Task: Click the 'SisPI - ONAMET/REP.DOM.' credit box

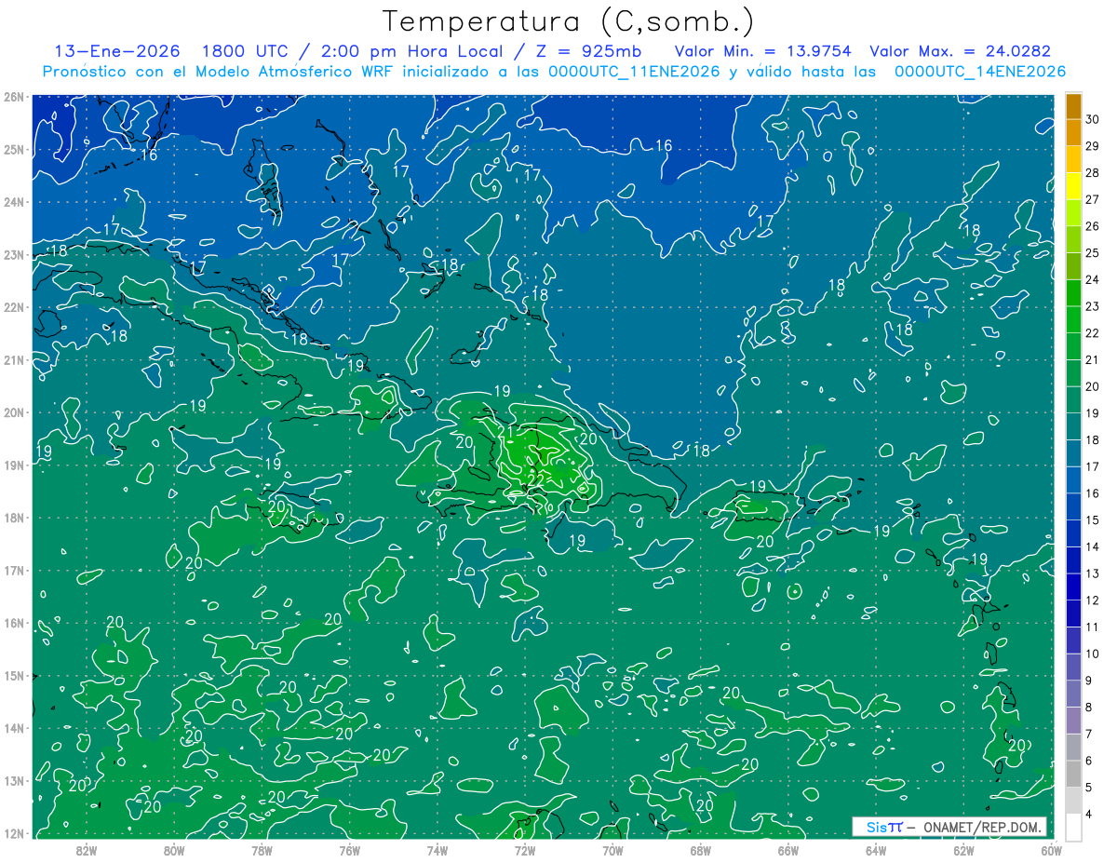Action: [949, 827]
